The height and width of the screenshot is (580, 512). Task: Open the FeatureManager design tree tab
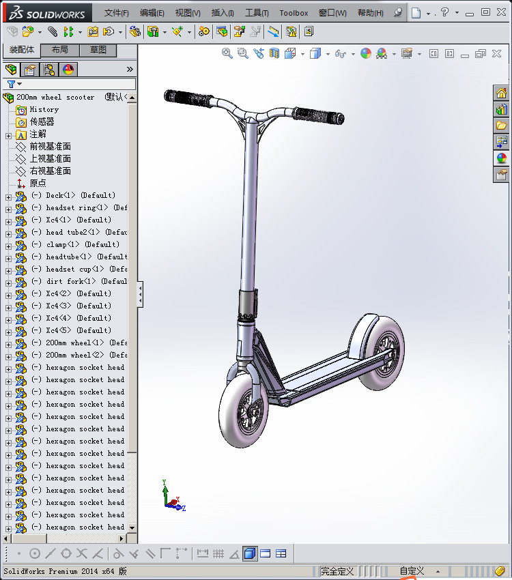11,69
